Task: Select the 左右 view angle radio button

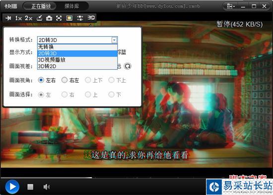Action: click(41, 80)
